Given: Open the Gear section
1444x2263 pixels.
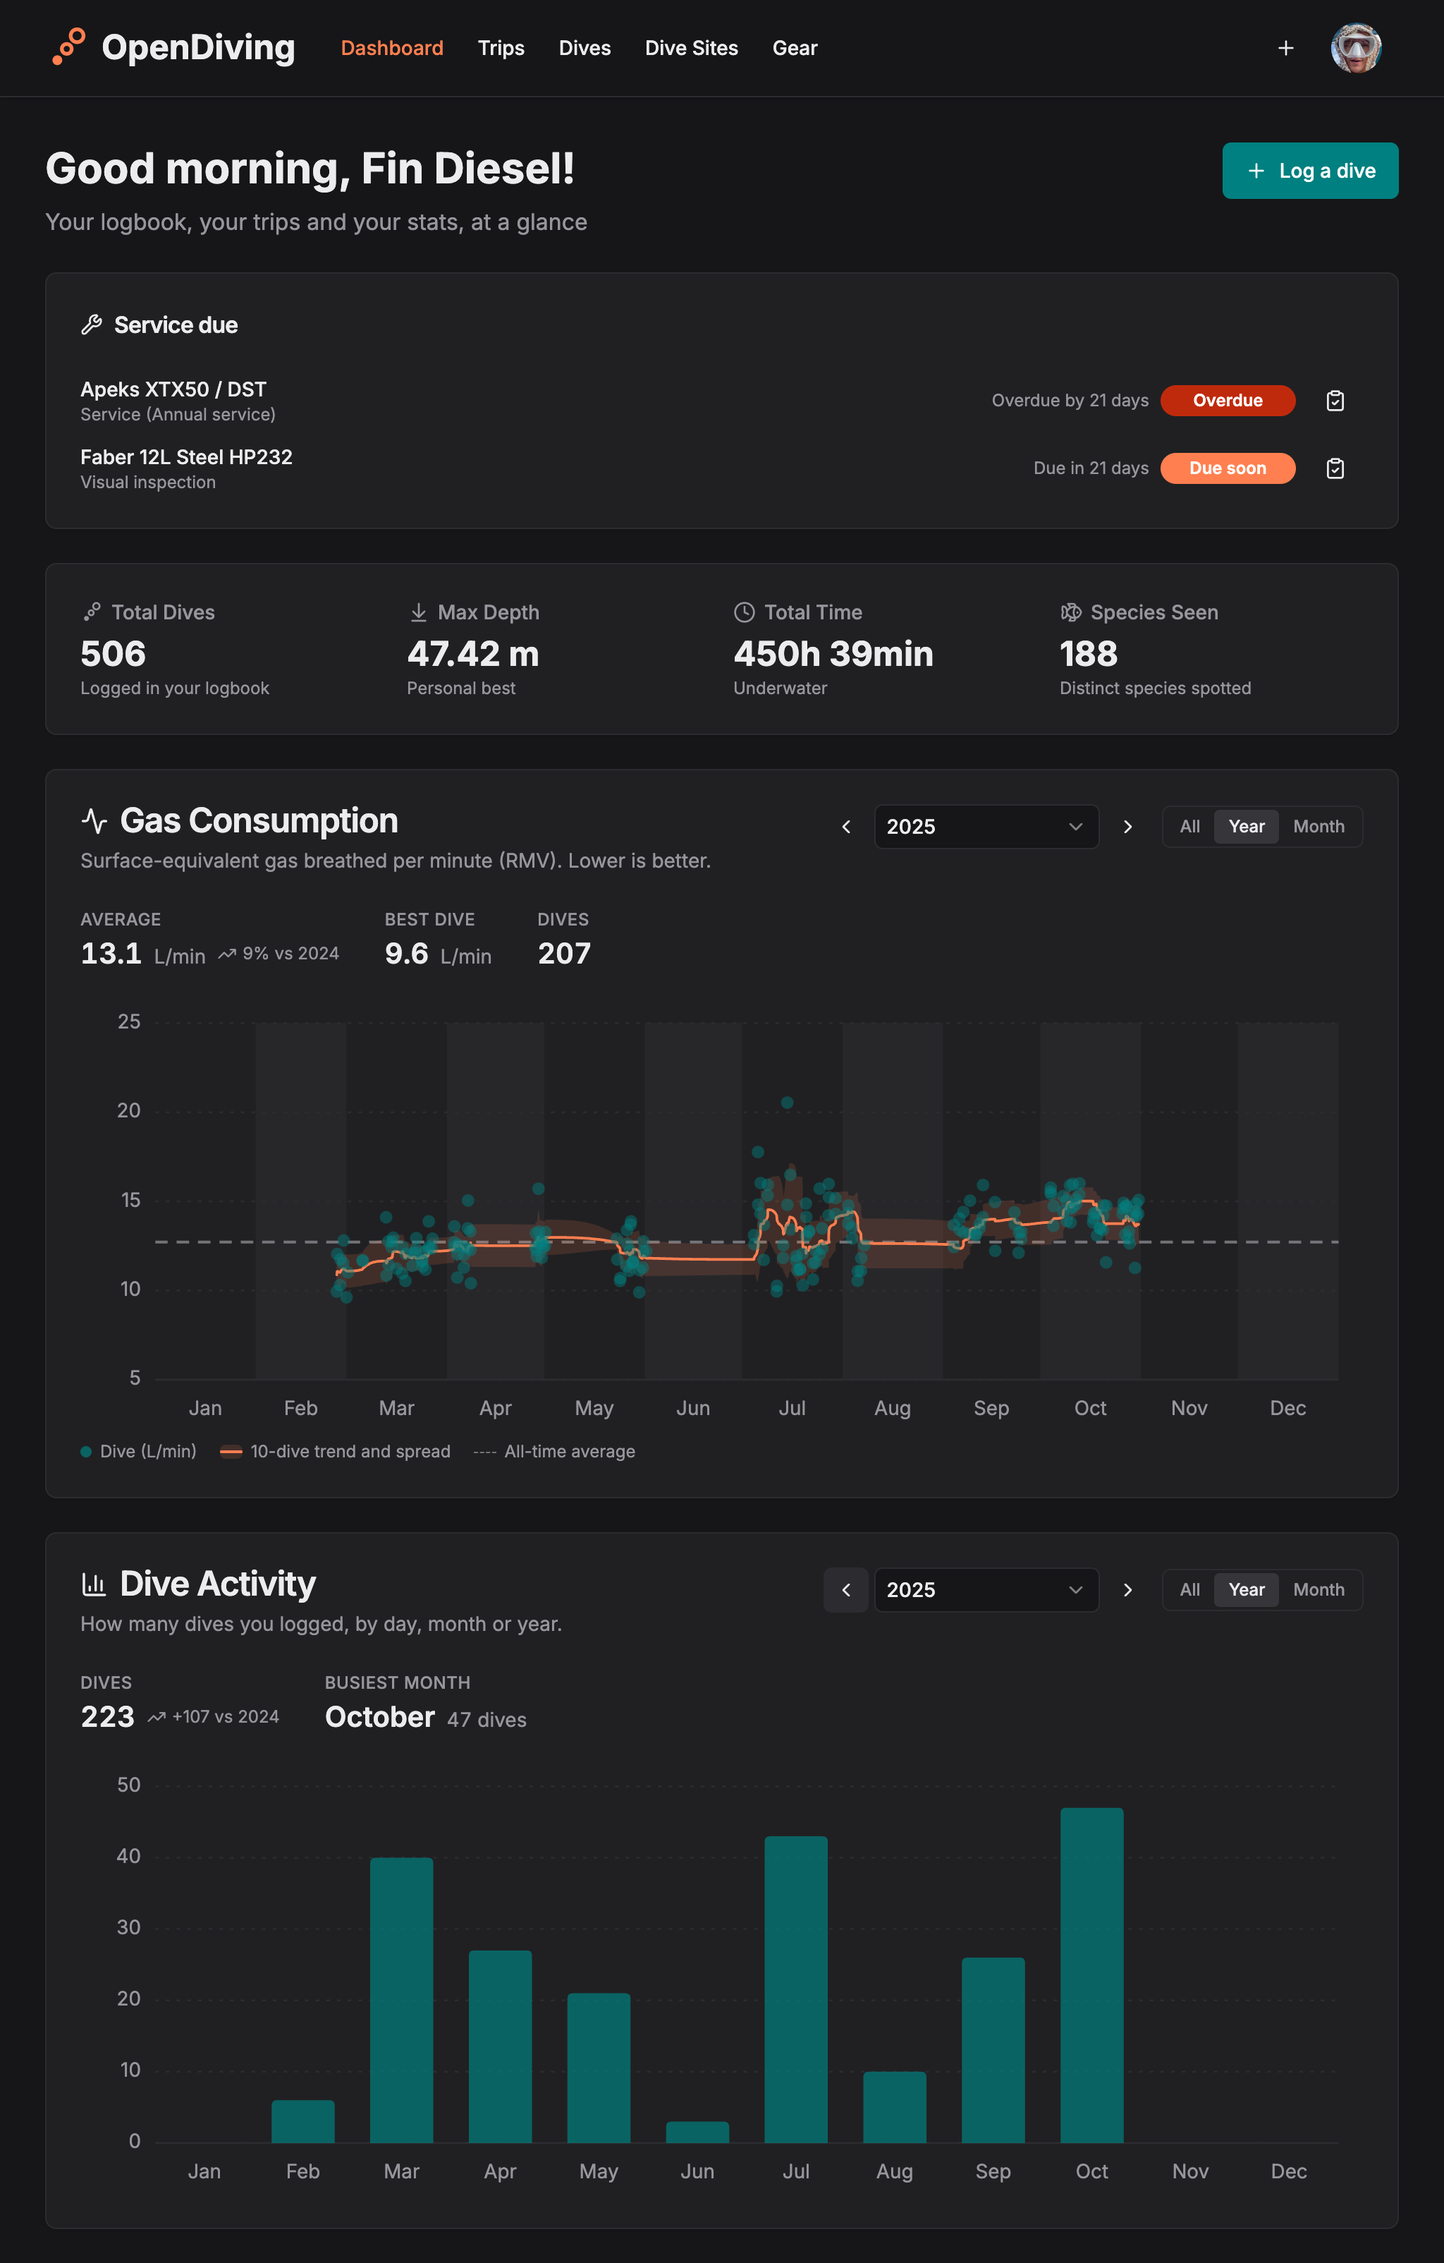Looking at the screenshot, I should click(x=795, y=48).
